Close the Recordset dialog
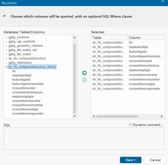168x165 pixels. [163, 1]
